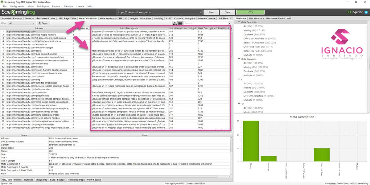Open the Configuration menu

17,6
